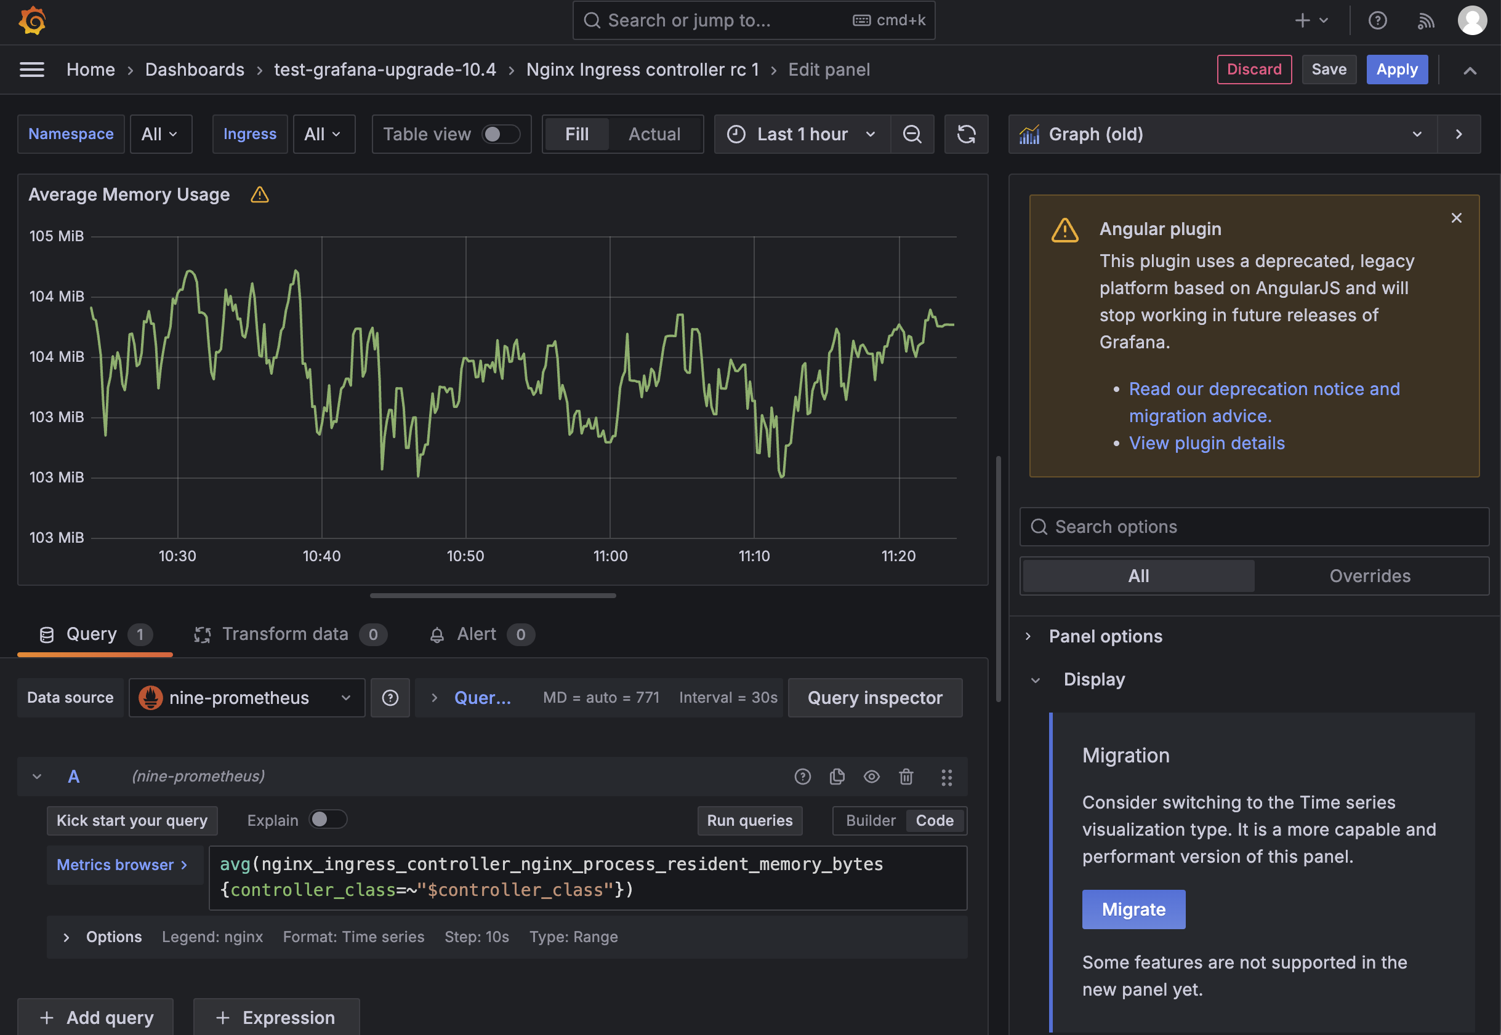Switch to the Transform data tab

[290, 634]
